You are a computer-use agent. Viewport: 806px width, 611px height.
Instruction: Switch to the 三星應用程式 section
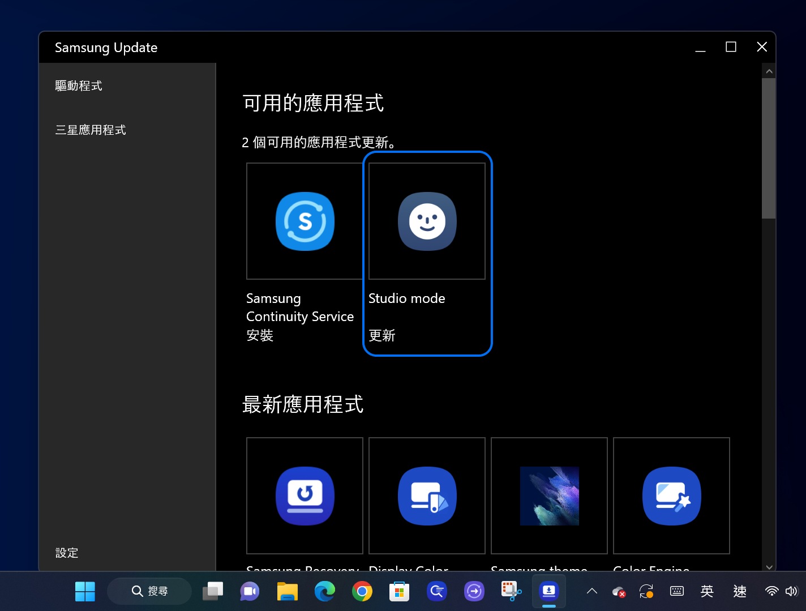point(91,130)
